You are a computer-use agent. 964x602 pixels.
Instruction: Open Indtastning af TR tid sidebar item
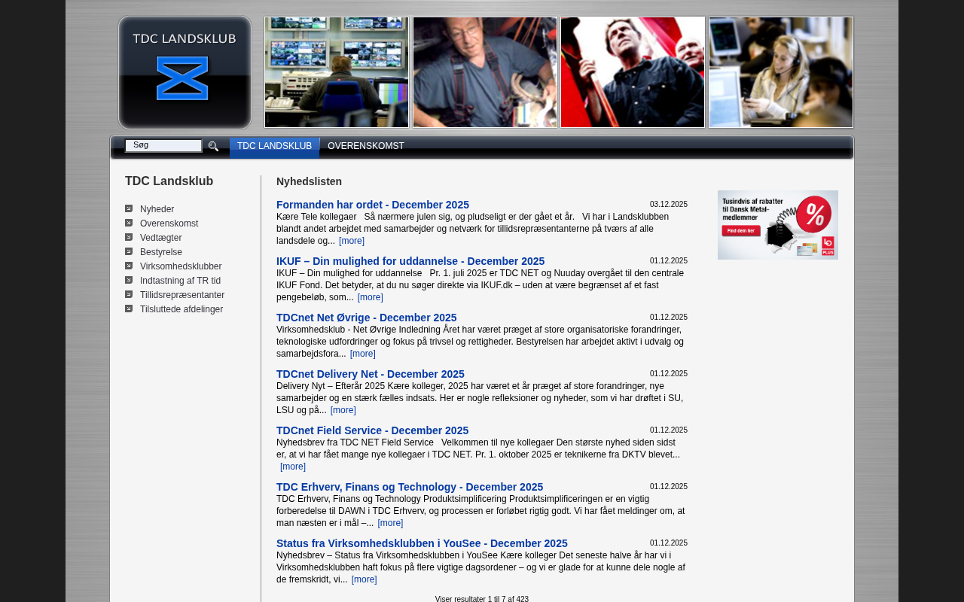tap(180, 281)
